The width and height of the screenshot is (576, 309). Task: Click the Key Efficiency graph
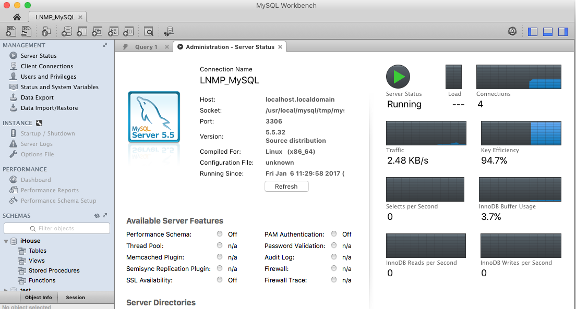tap(521, 133)
